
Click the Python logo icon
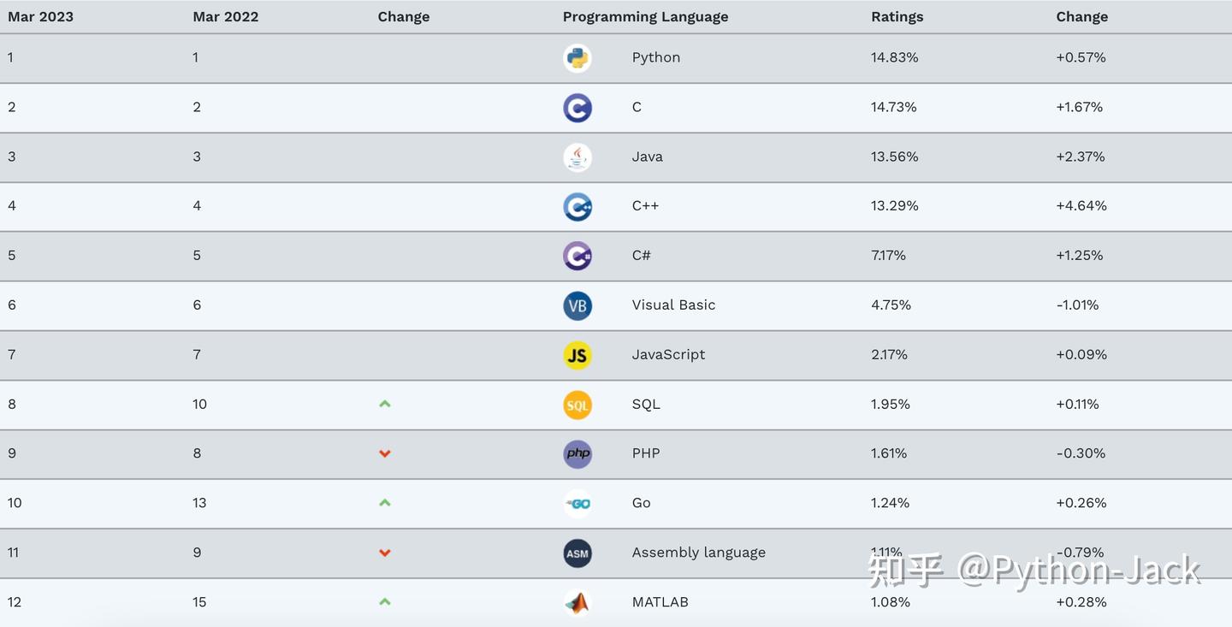tap(577, 58)
